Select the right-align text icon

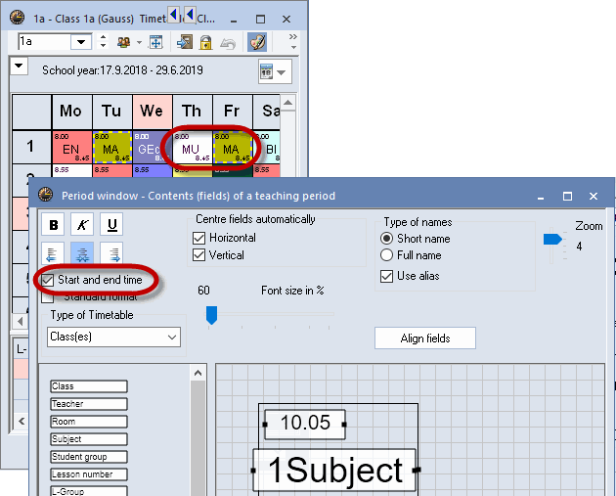click(112, 253)
